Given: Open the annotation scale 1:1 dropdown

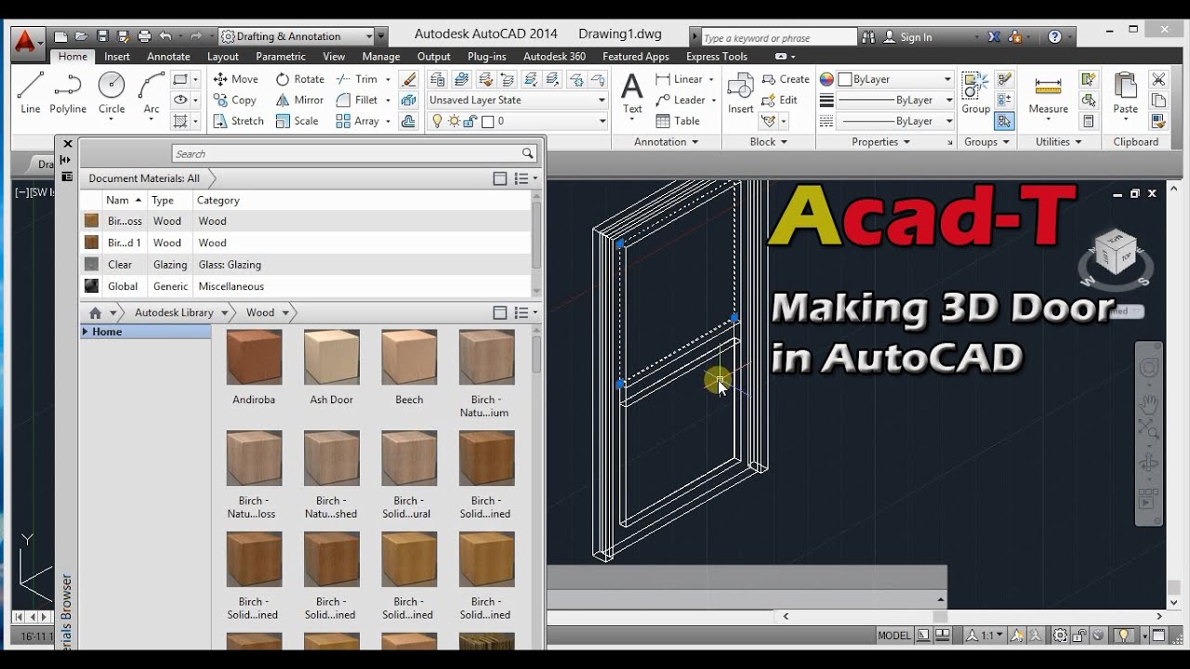Looking at the screenshot, I should point(986,636).
